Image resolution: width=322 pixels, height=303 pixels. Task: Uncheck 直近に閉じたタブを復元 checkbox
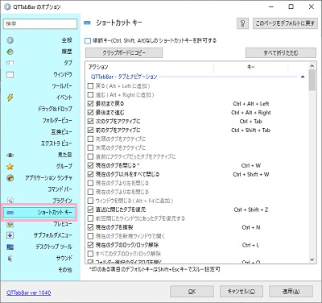(90, 210)
